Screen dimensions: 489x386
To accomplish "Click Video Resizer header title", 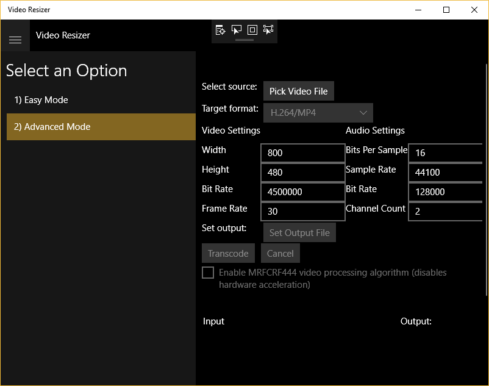I will 63,35.
